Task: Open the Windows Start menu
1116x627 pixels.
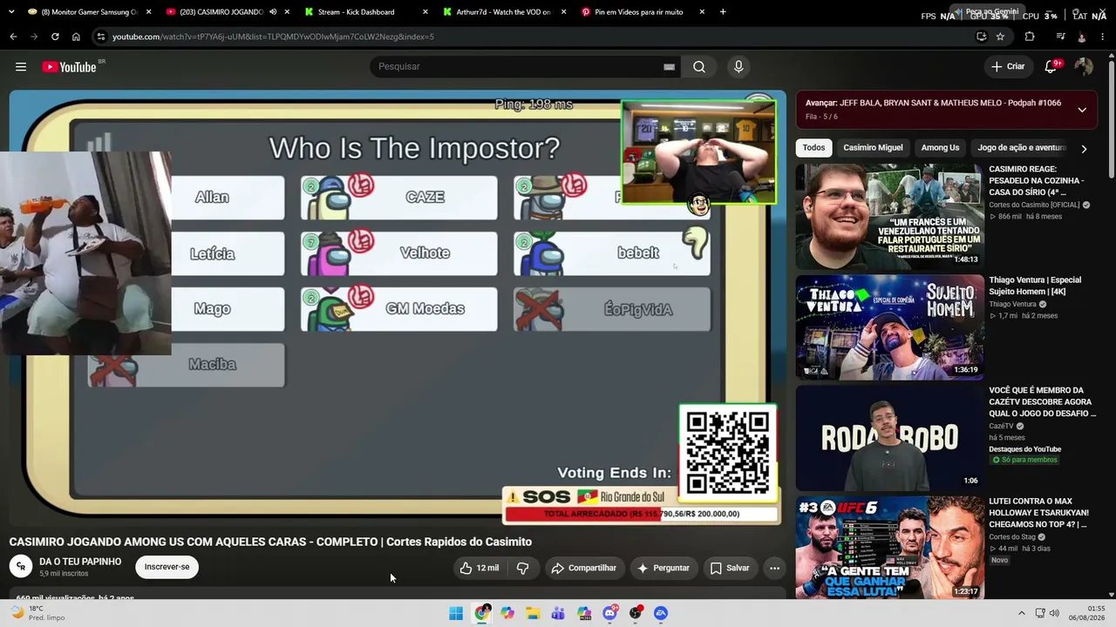Action: point(456,613)
